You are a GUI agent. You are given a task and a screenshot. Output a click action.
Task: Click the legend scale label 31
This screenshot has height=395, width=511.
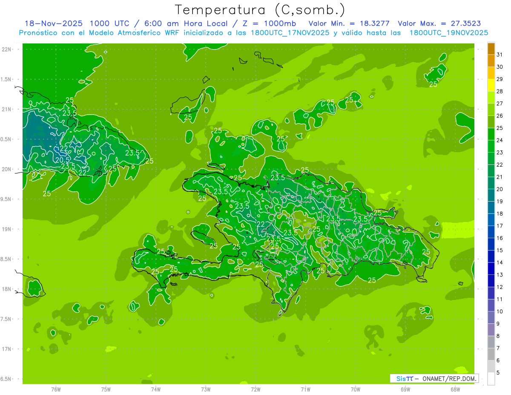pos(500,55)
